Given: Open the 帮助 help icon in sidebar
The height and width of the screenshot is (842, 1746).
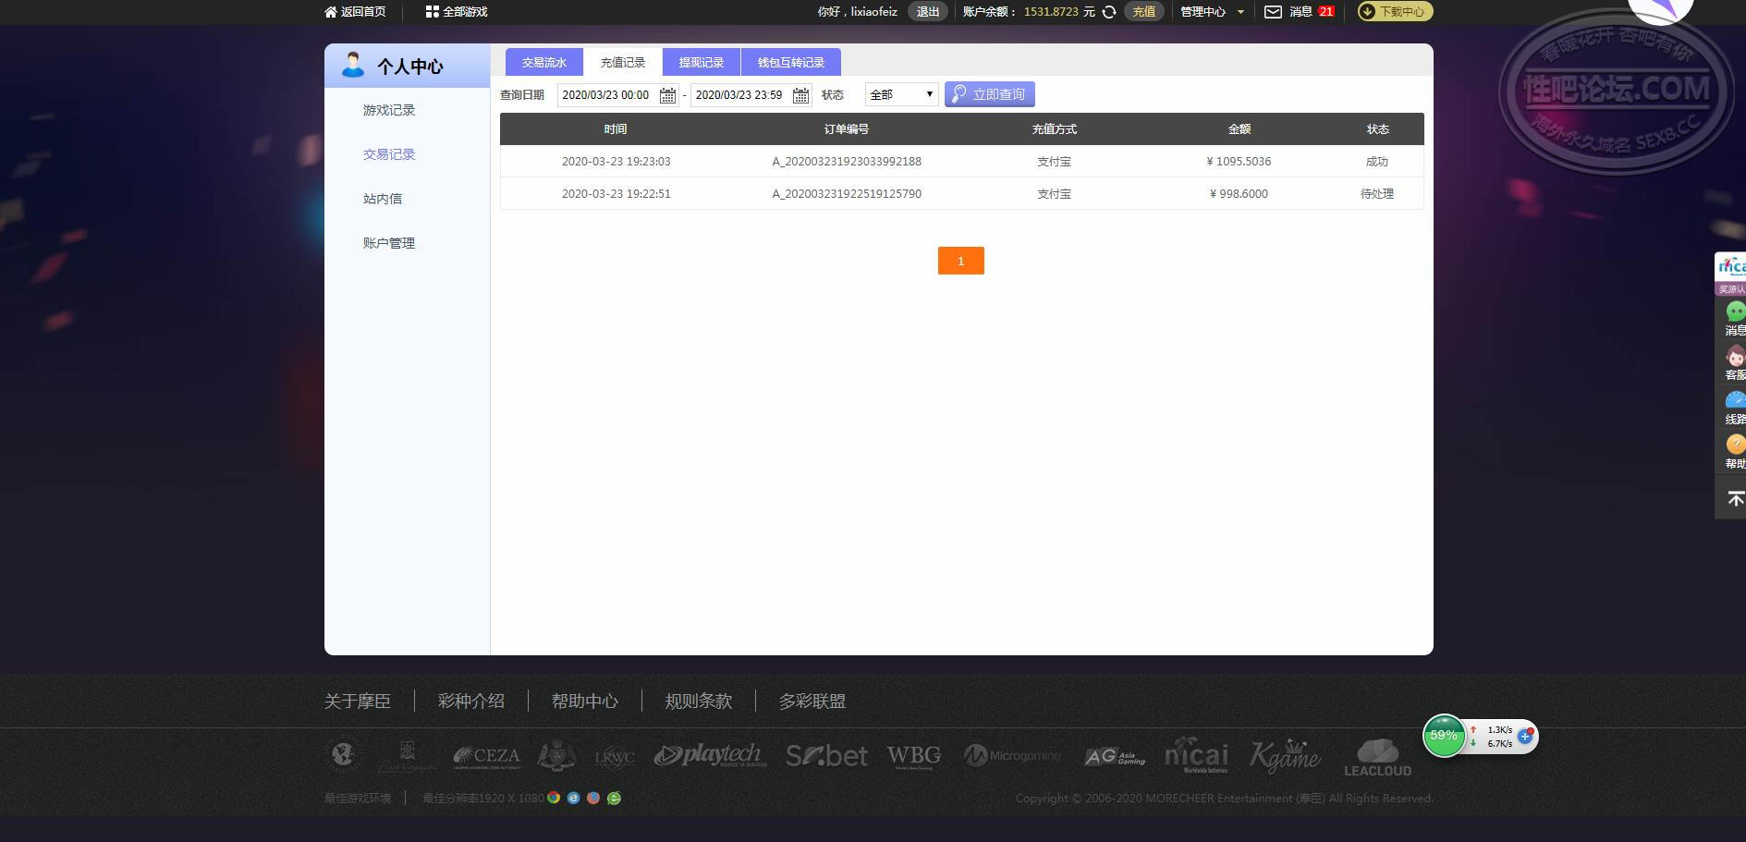Looking at the screenshot, I should (1734, 444).
